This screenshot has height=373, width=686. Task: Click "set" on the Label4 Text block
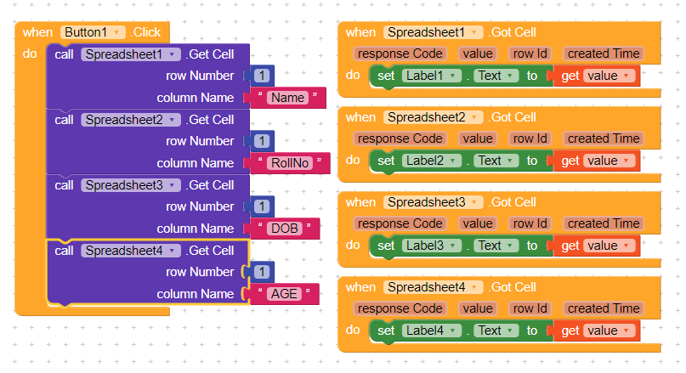click(386, 331)
